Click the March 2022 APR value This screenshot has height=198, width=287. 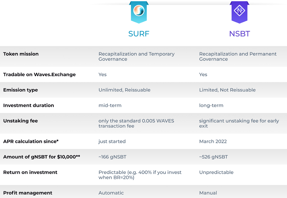click(x=213, y=141)
